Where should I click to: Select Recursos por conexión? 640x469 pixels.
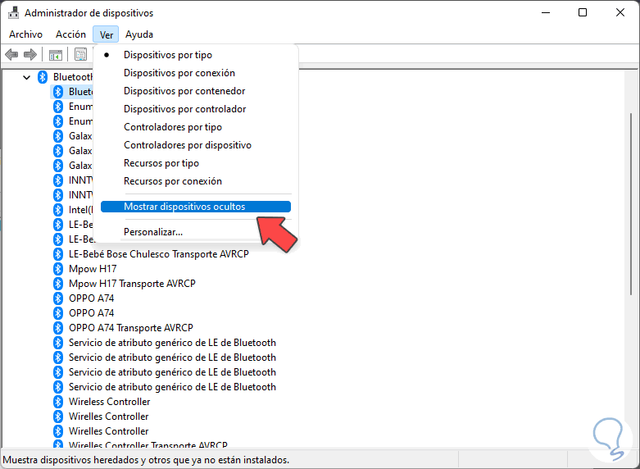tap(196, 181)
